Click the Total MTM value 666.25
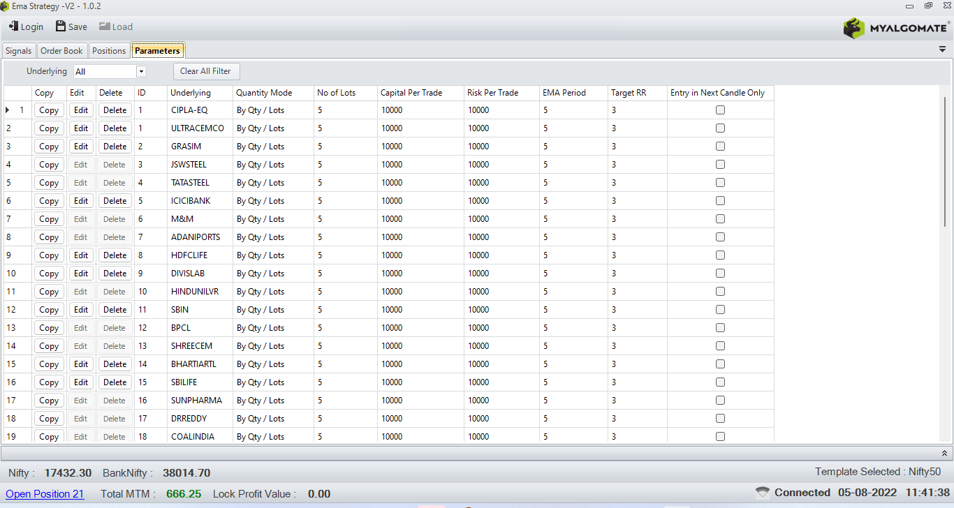The image size is (954, 508). (x=184, y=494)
